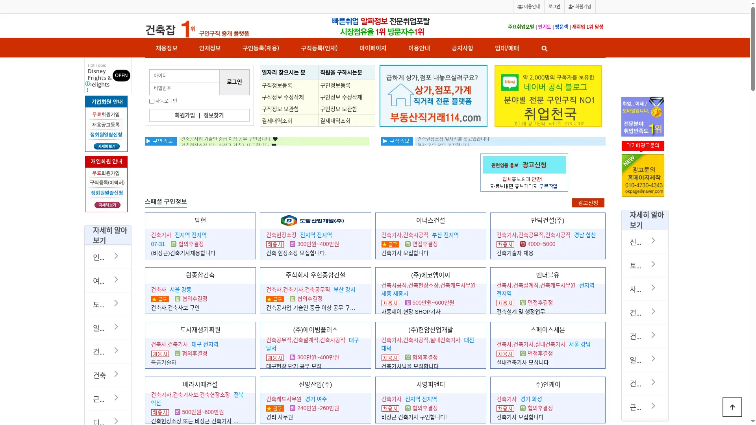Screen dimensions: 756x425
Task: Click 정보찾기 in the login box
Action: click(x=213, y=115)
